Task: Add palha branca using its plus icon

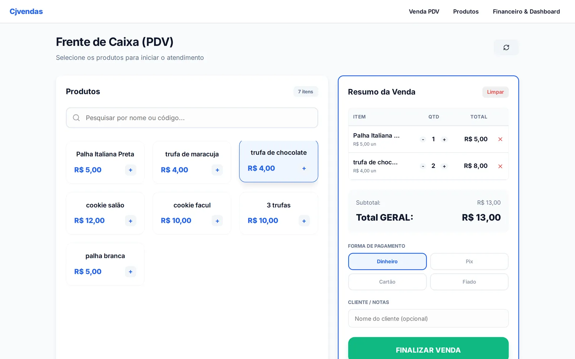Action: (130, 272)
